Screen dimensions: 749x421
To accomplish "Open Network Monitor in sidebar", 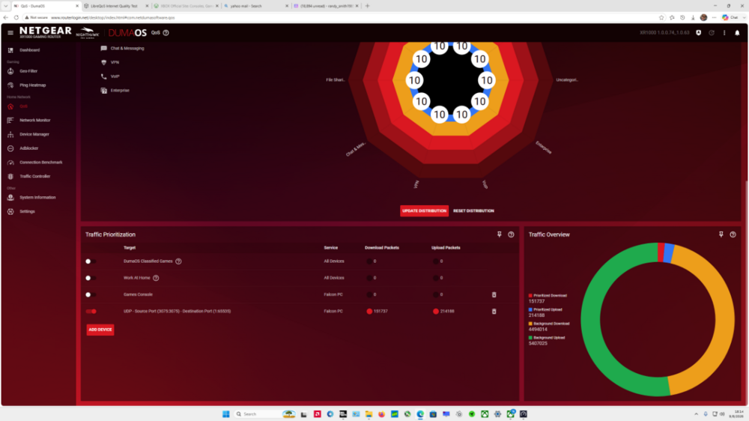I will point(34,121).
